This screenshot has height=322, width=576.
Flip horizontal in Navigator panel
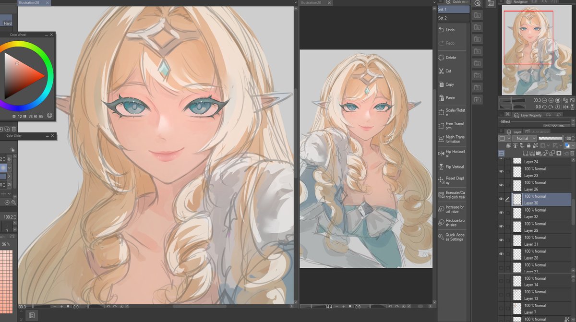[x=565, y=107]
